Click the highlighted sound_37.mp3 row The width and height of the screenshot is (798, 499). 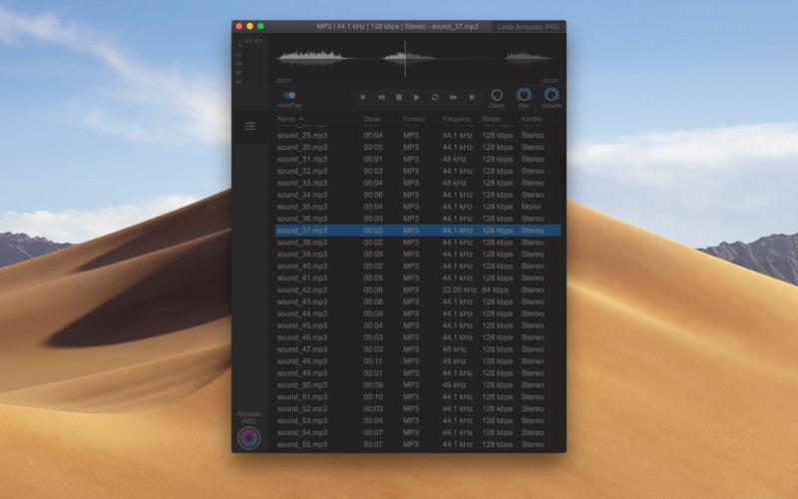tap(418, 231)
